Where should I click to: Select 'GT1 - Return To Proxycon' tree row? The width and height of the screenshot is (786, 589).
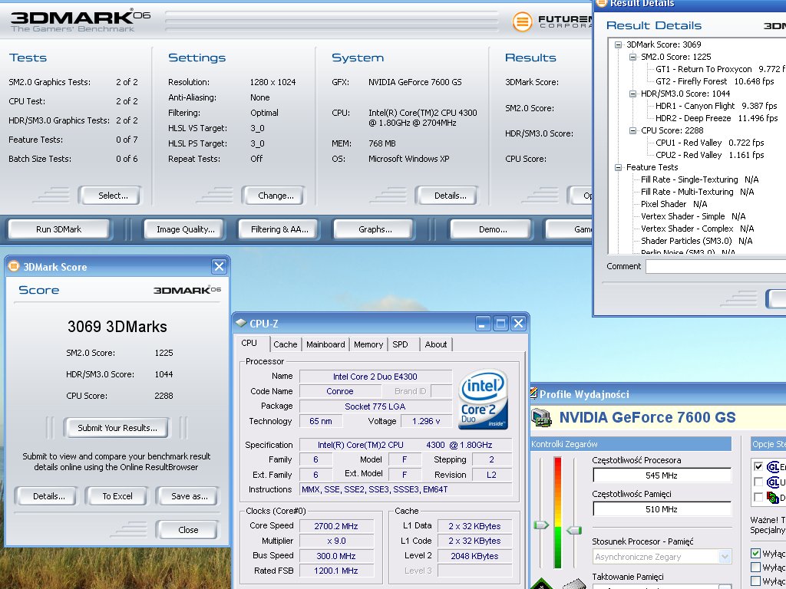[x=721, y=69]
